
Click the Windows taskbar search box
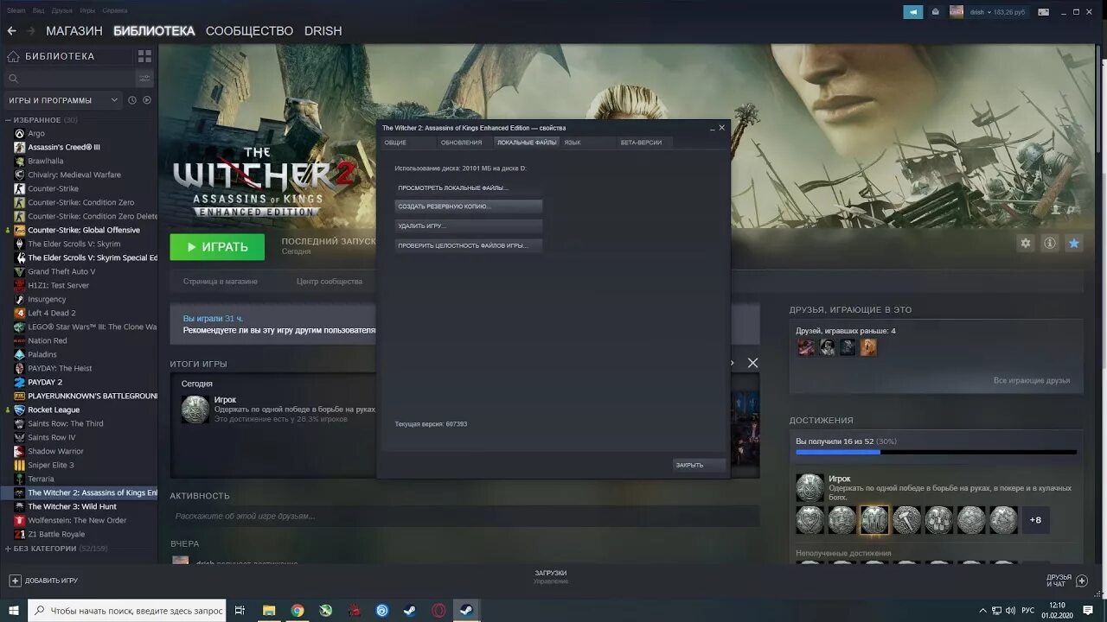126,610
